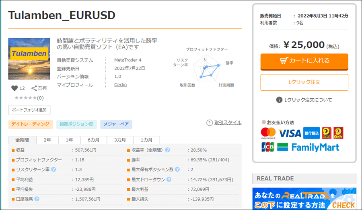Click the ポートフォリオ追加 button

(x=29, y=110)
